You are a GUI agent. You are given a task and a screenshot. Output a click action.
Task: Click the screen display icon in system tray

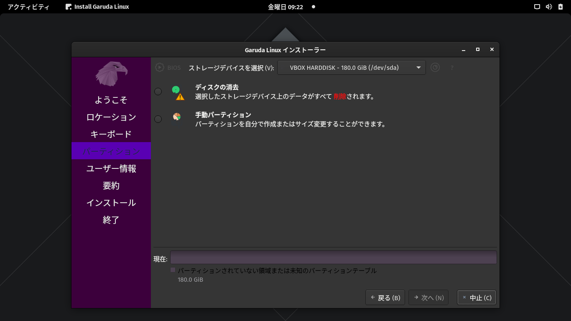point(537,7)
